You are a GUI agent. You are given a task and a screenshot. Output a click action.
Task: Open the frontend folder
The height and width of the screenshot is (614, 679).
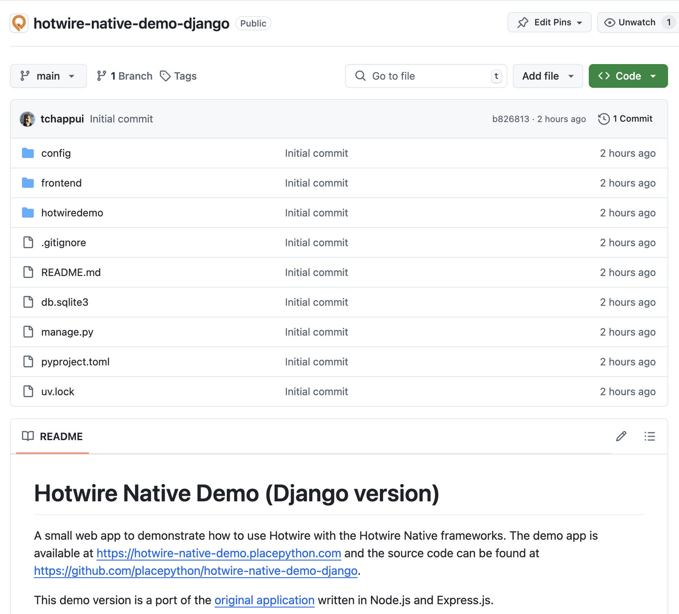pyautogui.click(x=61, y=183)
